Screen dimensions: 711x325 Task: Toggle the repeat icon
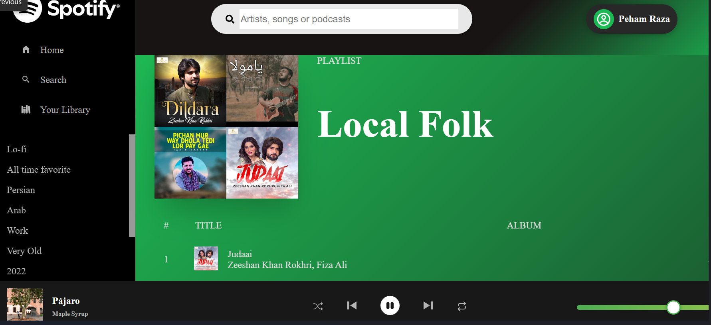(461, 306)
